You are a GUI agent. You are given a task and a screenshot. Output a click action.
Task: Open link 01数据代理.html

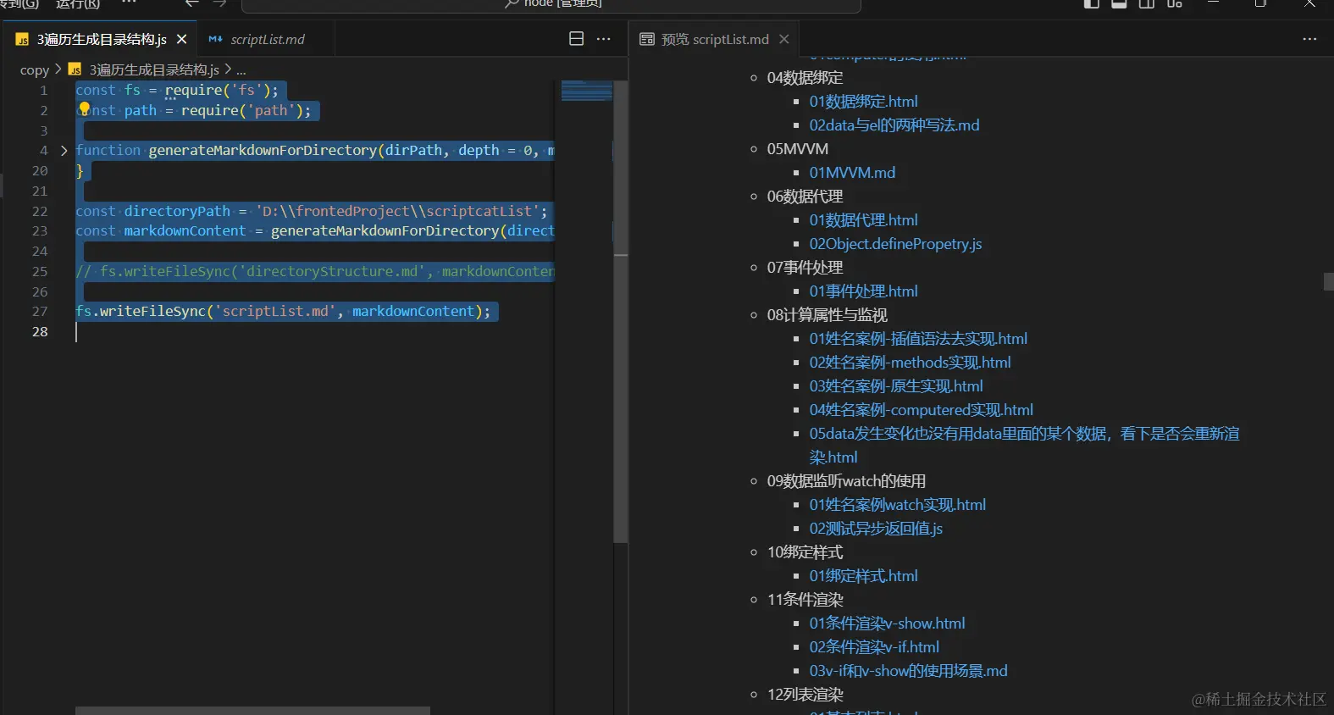coord(863,220)
